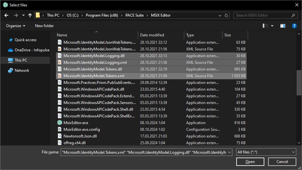The height and width of the screenshot is (170, 302).
Task: Click the Select files dialog app icon
Action: coord(5,5)
